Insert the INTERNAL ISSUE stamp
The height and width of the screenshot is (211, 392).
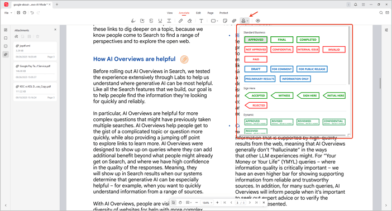tap(308, 50)
